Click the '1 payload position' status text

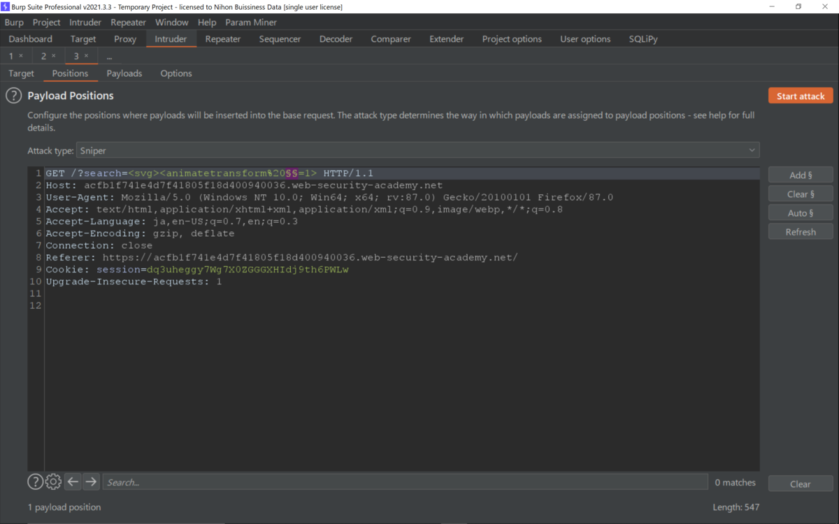pyautogui.click(x=64, y=507)
